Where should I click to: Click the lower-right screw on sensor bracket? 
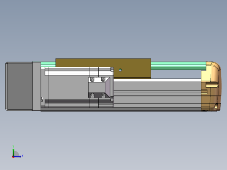[103, 95]
